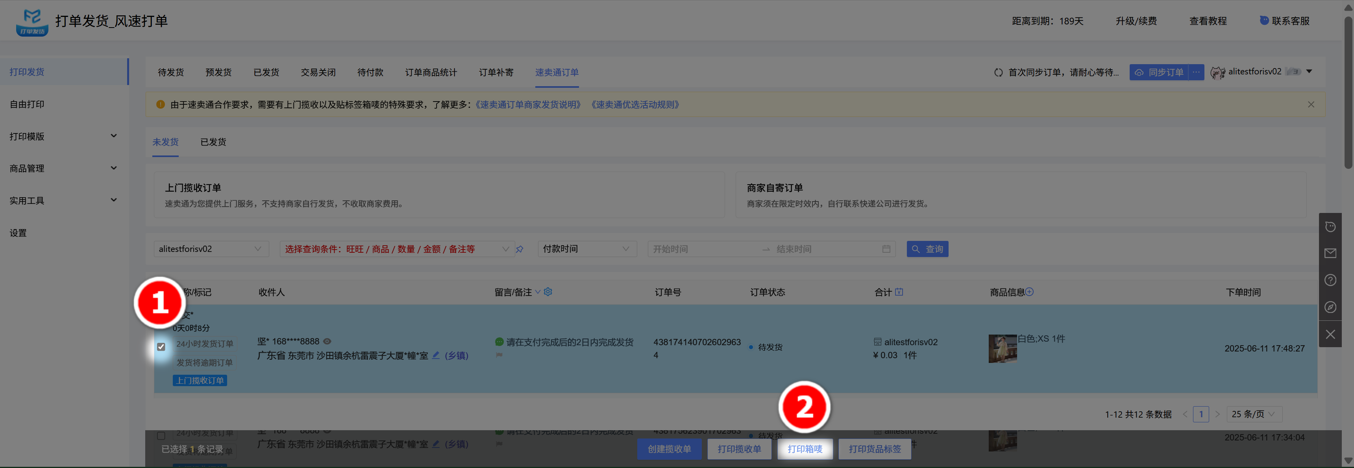This screenshot has height=468, width=1354.
Task: Switch to the 订单商品统计 tab
Action: [x=431, y=72]
